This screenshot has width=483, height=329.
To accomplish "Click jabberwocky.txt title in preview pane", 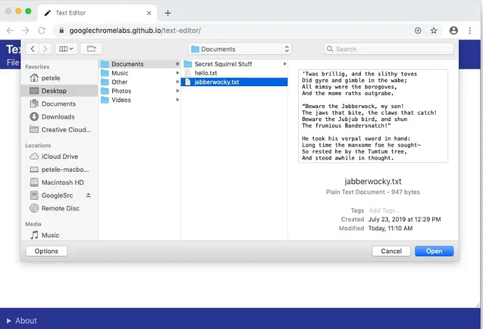I will 373,181.
